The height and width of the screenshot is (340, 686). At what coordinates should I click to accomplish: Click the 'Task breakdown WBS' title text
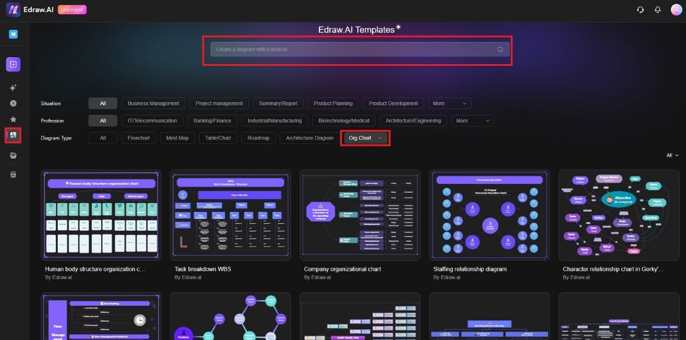203,269
